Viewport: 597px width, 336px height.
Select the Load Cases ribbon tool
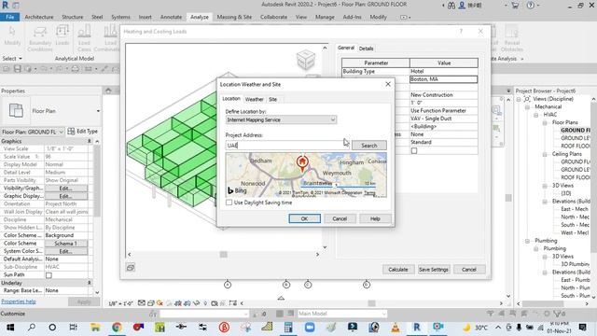tap(84, 38)
